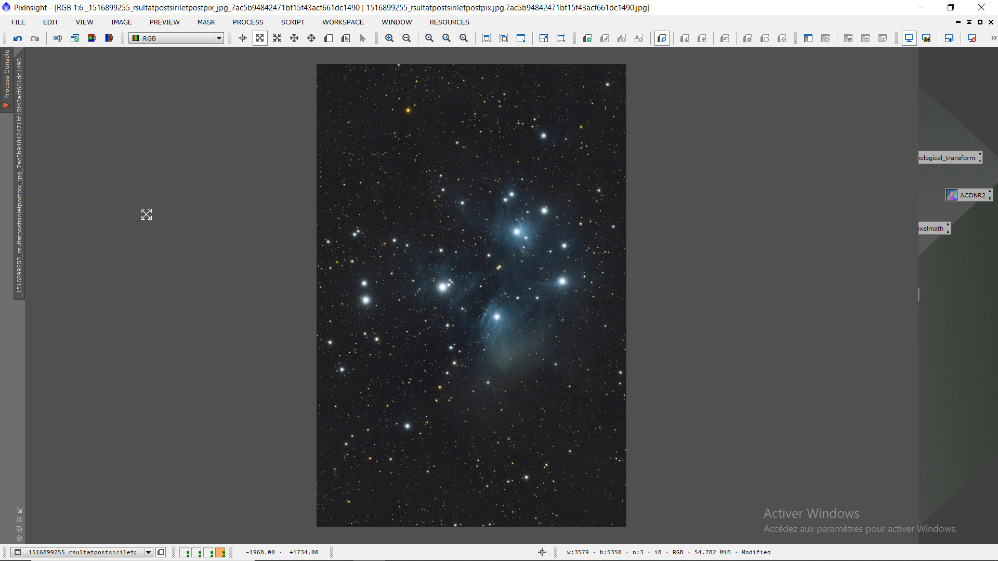Select the Pointer cursor tool icon
The width and height of the screenshot is (998, 561).
coord(363,38)
